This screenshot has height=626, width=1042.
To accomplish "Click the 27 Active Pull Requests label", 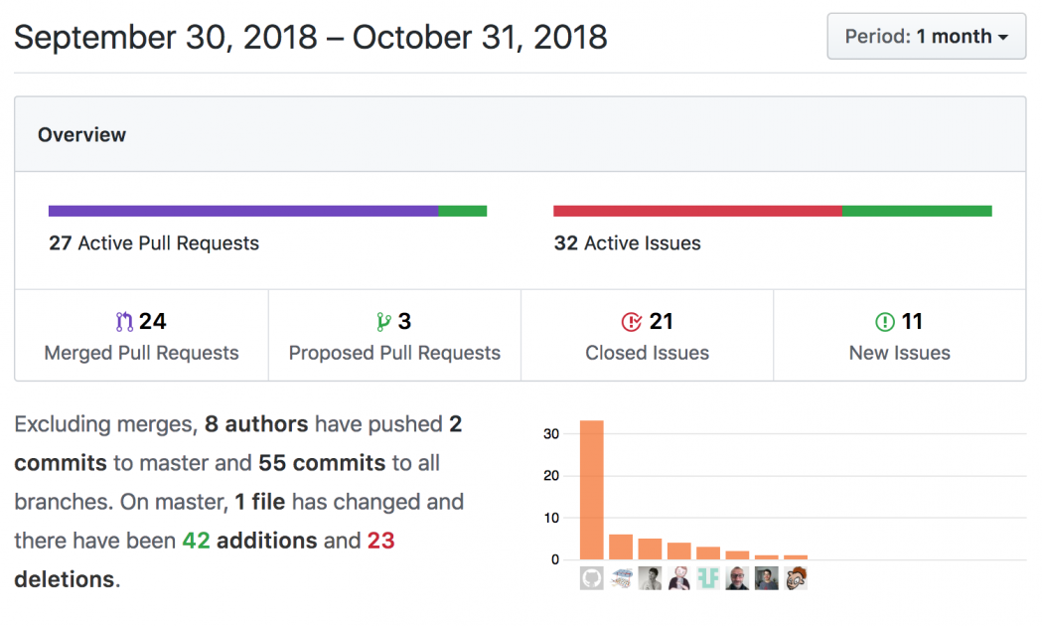I will 153,242.
